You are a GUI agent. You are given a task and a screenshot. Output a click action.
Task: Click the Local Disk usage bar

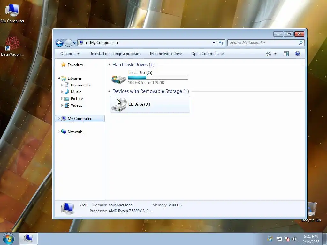[x=158, y=78]
